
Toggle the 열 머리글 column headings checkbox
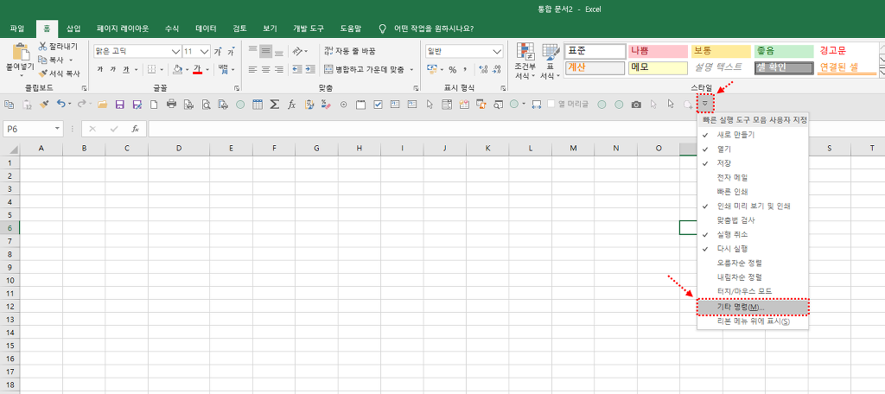point(551,105)
